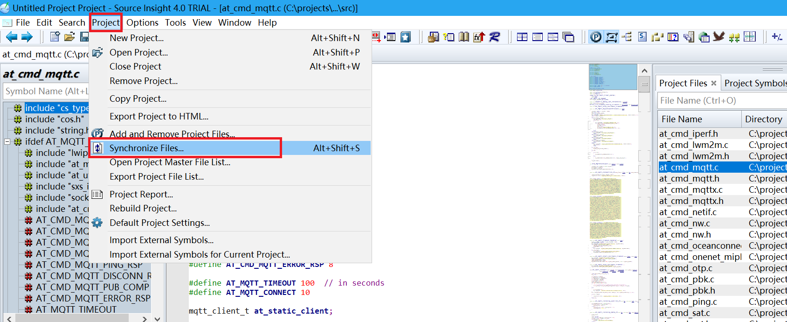The width and height of the screenshot is (787, 322).
Task: Click the symbol panel scroll right arrow
Action: point(145,319)
